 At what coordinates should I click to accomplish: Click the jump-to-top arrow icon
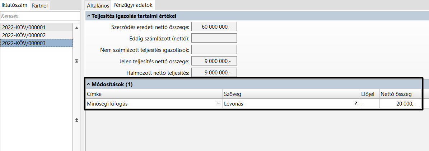click(x=76, y=62)
